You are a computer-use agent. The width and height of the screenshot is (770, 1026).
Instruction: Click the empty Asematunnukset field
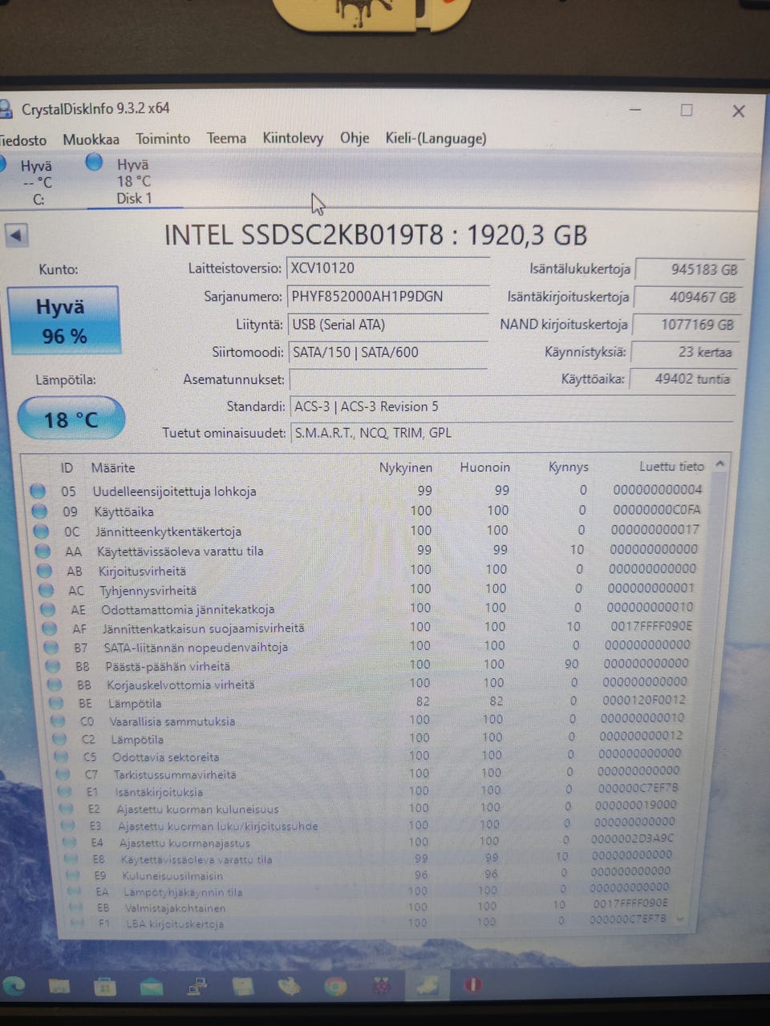click(x=388, y=379)
